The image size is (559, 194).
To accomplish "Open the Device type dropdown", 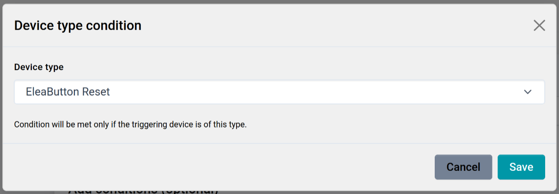I will tap(279, 92).
